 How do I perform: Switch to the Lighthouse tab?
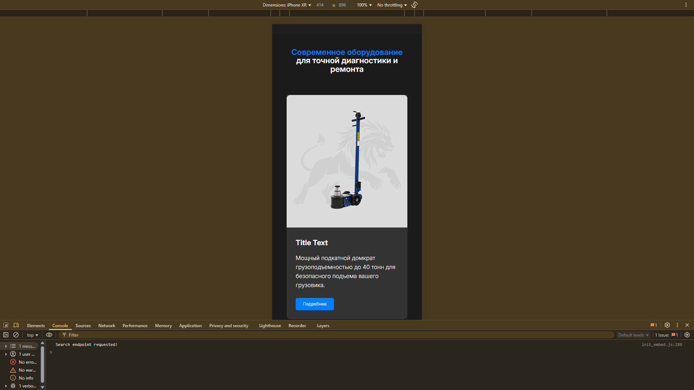[270, 326]
